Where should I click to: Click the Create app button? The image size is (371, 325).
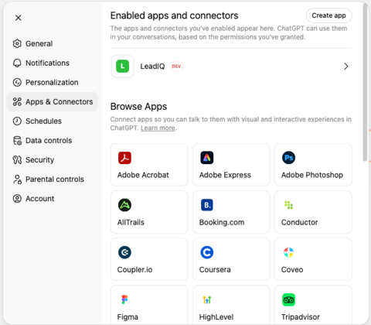(328, 15)
